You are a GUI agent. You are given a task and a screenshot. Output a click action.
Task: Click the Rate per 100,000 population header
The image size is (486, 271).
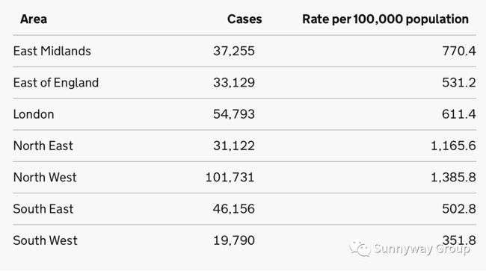pos(385,19)
